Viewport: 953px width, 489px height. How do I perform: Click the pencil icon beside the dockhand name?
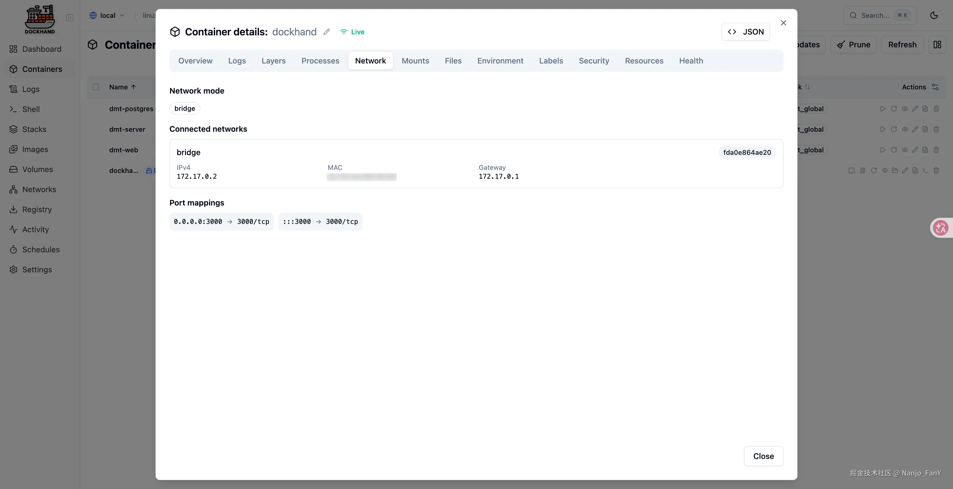326,32
